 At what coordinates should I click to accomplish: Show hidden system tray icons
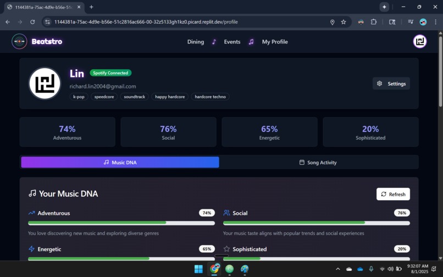point(338,269)
